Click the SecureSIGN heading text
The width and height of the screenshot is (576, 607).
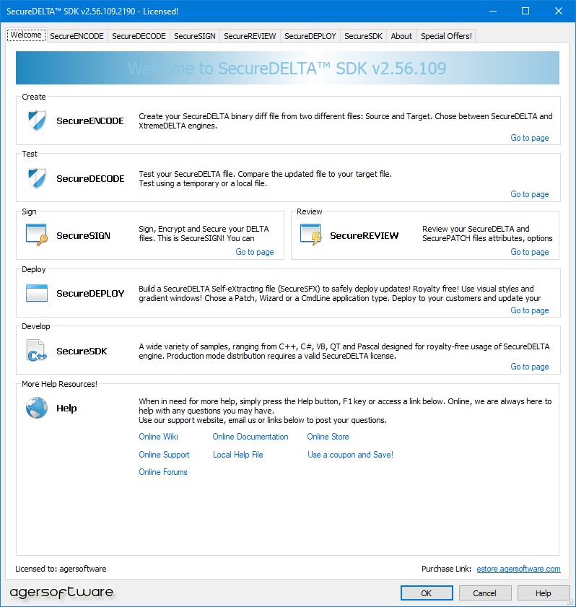click(x=83, y=235)
